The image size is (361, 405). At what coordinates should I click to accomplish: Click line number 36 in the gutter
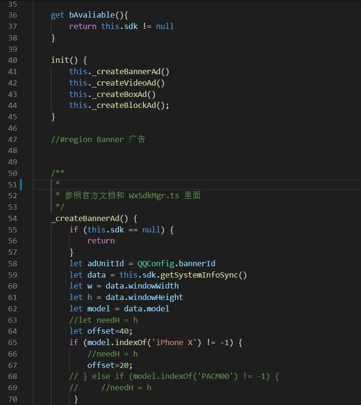pyautogui.click(x=13, y=15)
